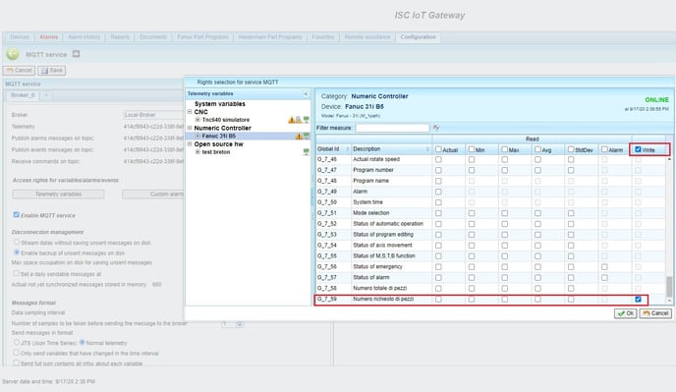Collapse the Telemetry variables panel arrow
676x392 pixels.
point(306,93)
